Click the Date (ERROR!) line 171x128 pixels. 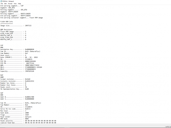pos(19,57)
